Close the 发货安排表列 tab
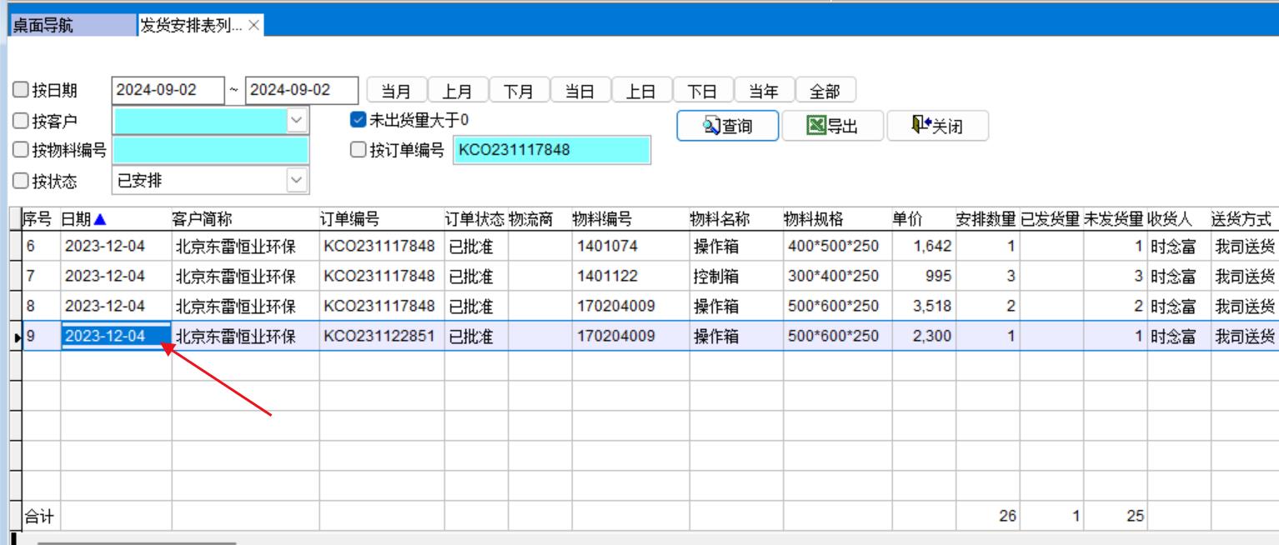Image resolution: width=1279 pixels, height=545 pixels. pos(254,26)
